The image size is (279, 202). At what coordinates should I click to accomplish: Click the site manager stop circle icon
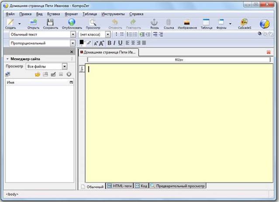coord(69,74)
